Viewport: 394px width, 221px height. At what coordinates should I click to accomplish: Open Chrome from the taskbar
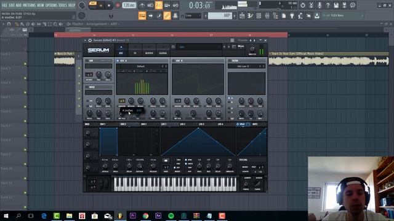[145, 215]
